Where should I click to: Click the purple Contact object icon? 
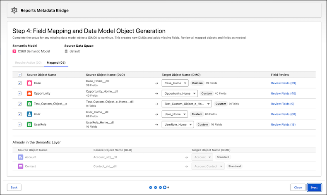point(20,166)
